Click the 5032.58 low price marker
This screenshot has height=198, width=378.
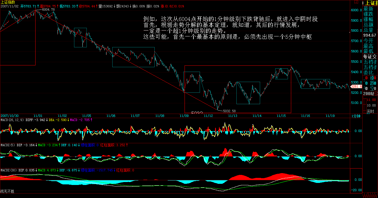[229, 111]
